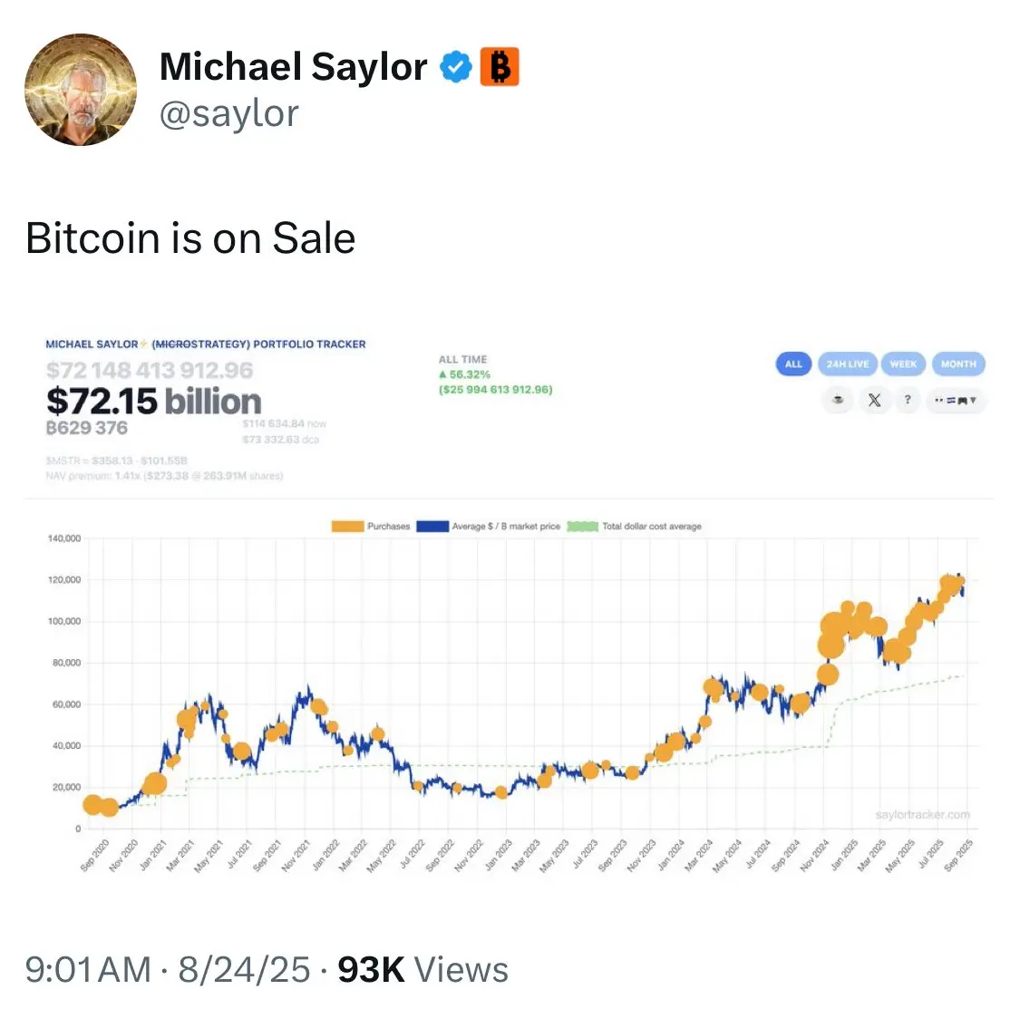Toggle the Average $ market price legend
The width and height of the screenshot is (1020, 1009).
489,527
